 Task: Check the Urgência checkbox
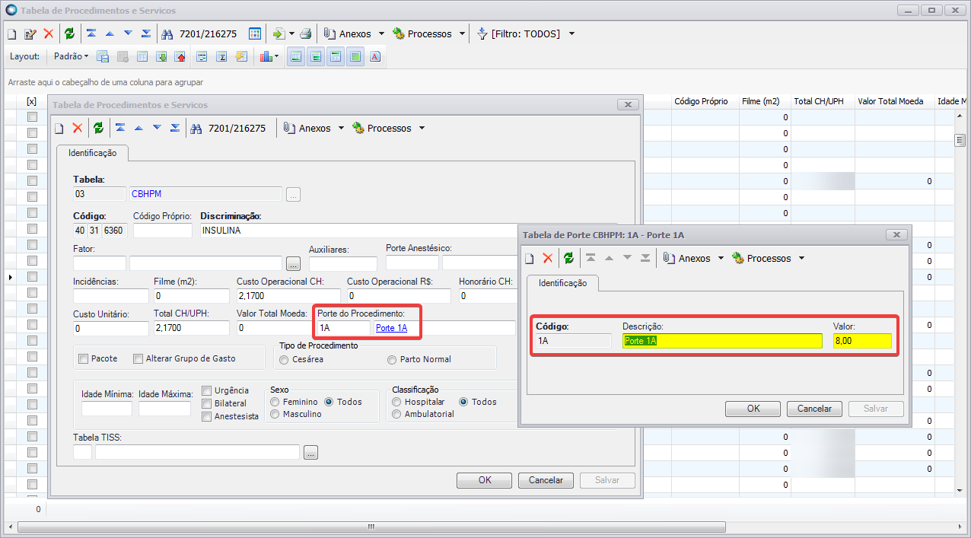pyautogui.click(x=207, y=390)
